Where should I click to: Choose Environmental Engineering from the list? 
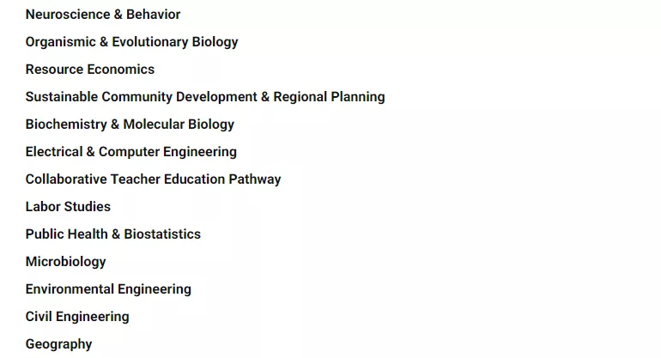(x=108, y=289)
